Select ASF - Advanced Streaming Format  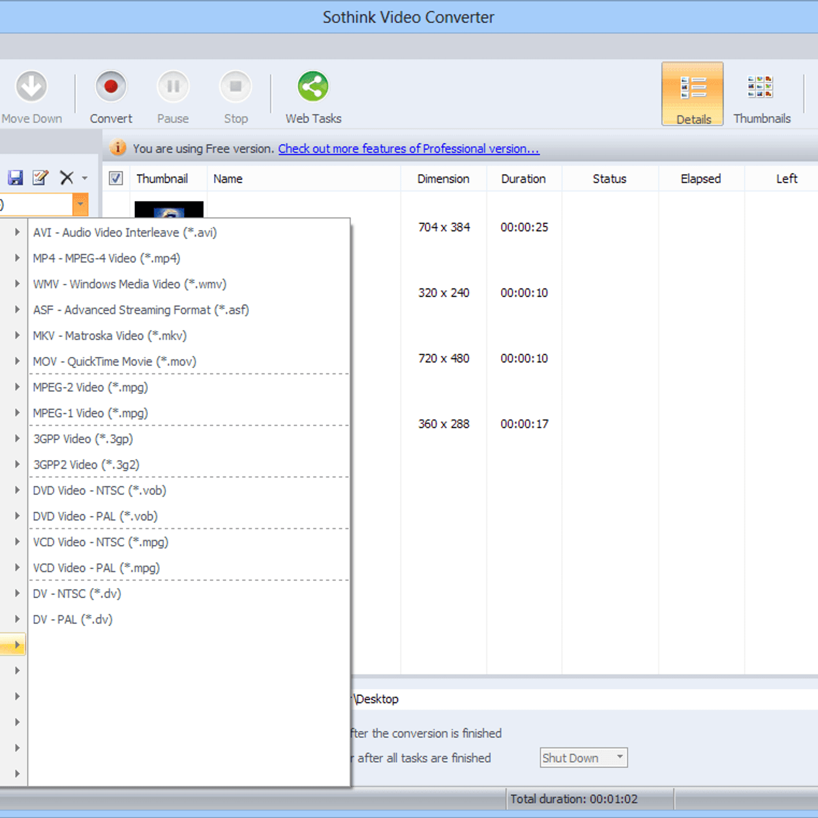pos(189,310)
